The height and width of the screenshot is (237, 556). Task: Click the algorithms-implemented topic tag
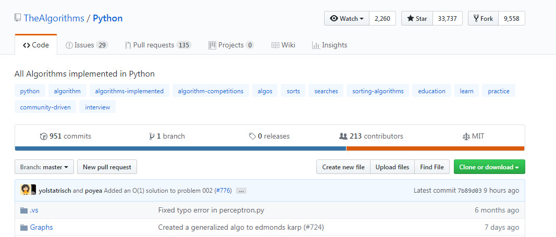click(x=129, y=91)
